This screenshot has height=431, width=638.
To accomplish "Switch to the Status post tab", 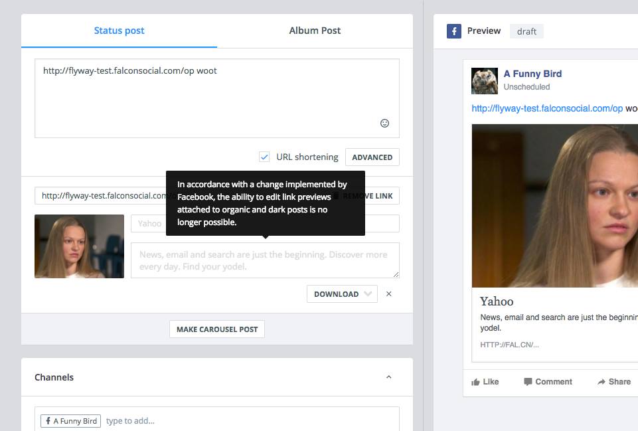I will 119,31.
